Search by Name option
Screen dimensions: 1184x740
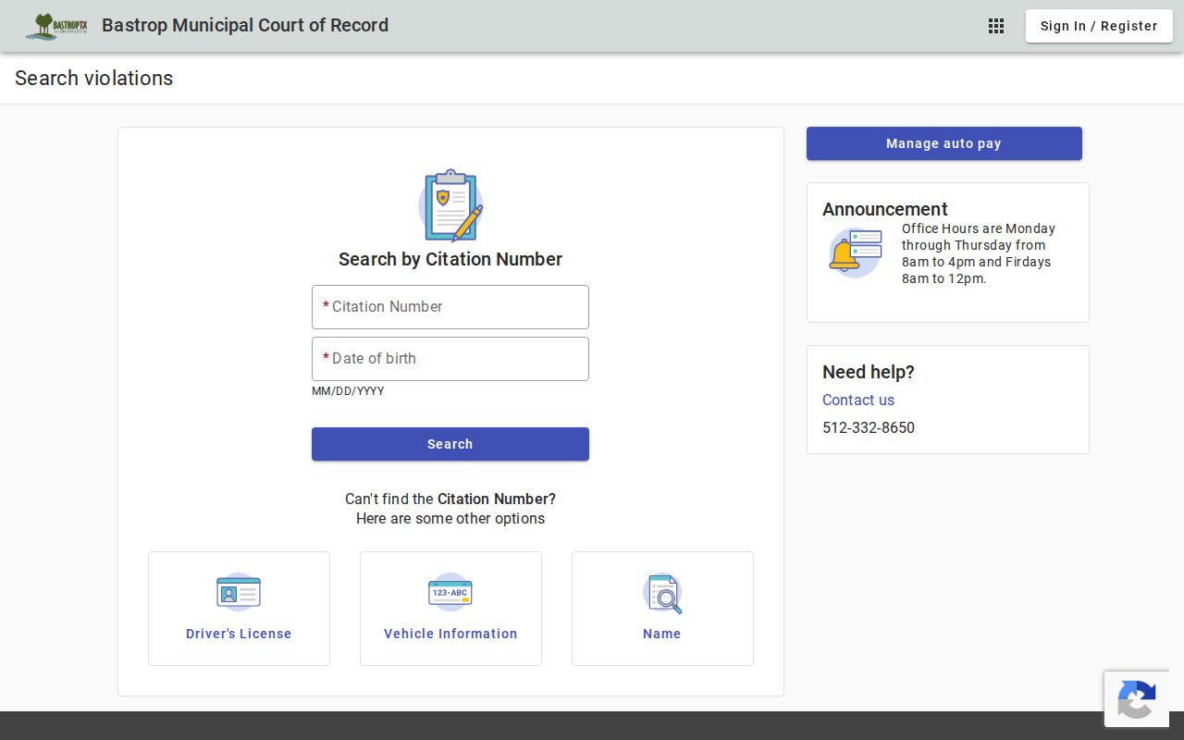click(x=662, y=609)
